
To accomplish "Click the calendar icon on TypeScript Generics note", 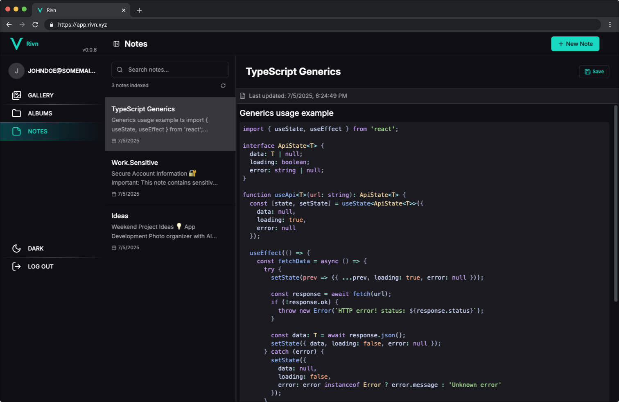I will 114,141.
